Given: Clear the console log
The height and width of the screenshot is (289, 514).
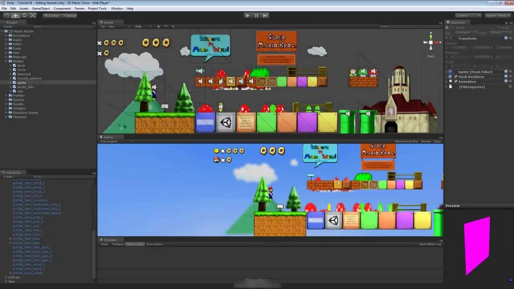Looking at the screenshot, I should tap(104, 244).
